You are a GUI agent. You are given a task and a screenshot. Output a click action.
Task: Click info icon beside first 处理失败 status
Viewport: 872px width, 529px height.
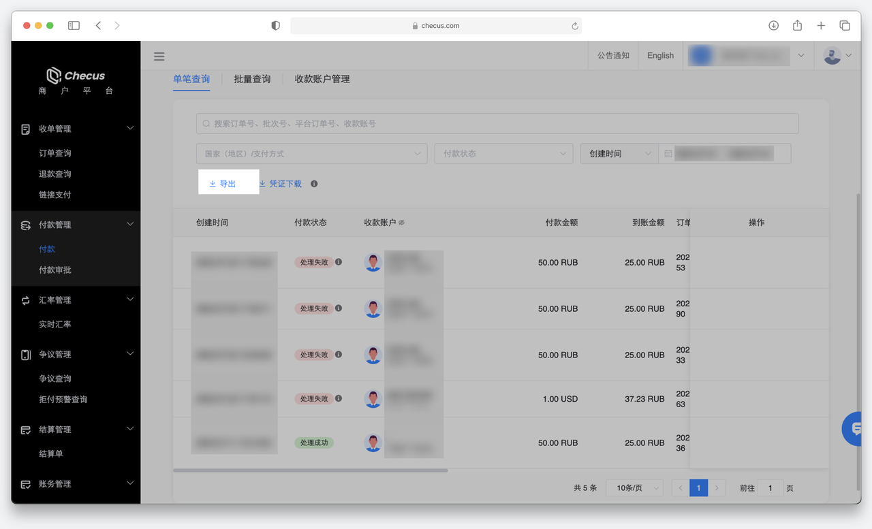(x=339, y=262)
